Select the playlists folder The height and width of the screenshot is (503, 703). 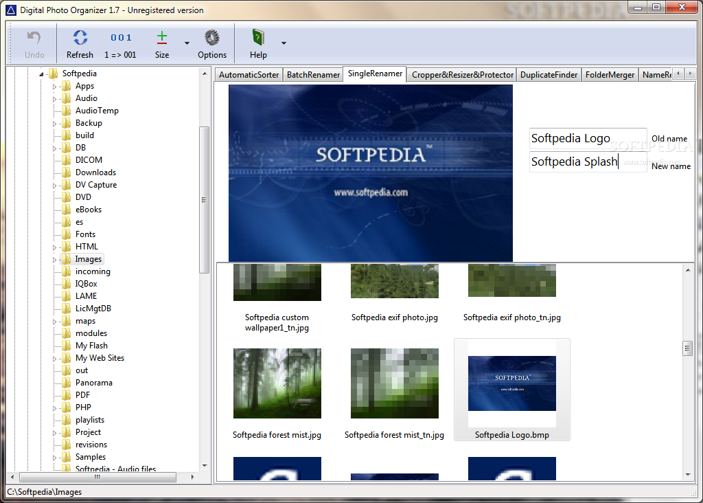90,420
